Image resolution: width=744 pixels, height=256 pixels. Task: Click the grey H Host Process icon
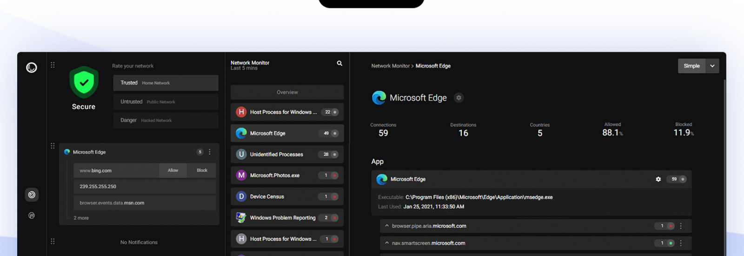pos(241,239)
